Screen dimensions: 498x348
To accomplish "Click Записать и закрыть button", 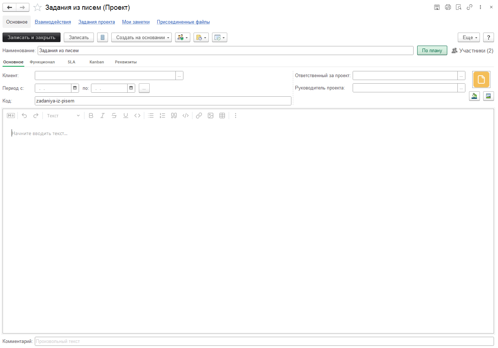I will pyautogui.click(x=32, y=37).
